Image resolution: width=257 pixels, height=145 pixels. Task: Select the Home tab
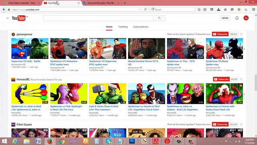pyautogui.click(x=109, y=27)
